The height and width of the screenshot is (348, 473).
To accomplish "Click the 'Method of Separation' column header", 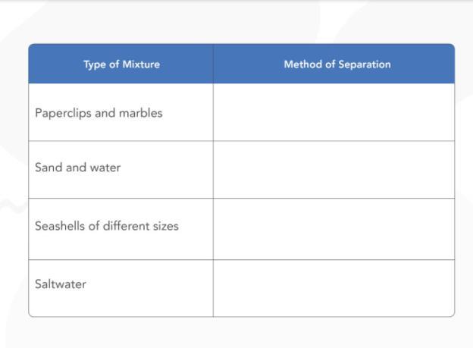I will pos(334,64).
